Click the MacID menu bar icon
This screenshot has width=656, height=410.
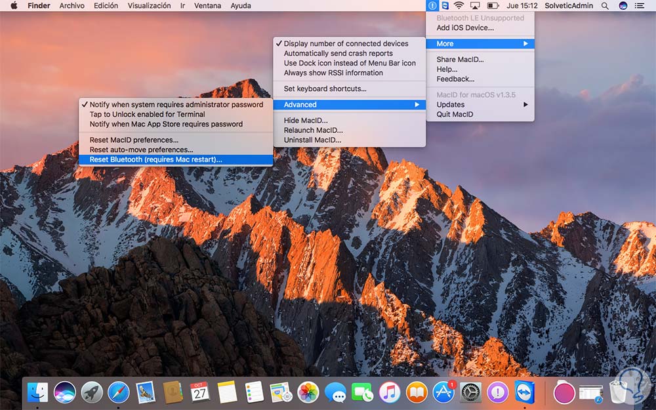coord(432,5)
